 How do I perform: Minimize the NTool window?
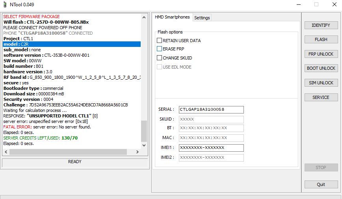[x=299, y=4]
